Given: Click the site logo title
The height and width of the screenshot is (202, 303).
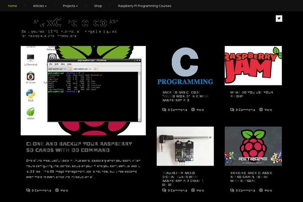Looking at the screenshot, I should coord(75,23).
